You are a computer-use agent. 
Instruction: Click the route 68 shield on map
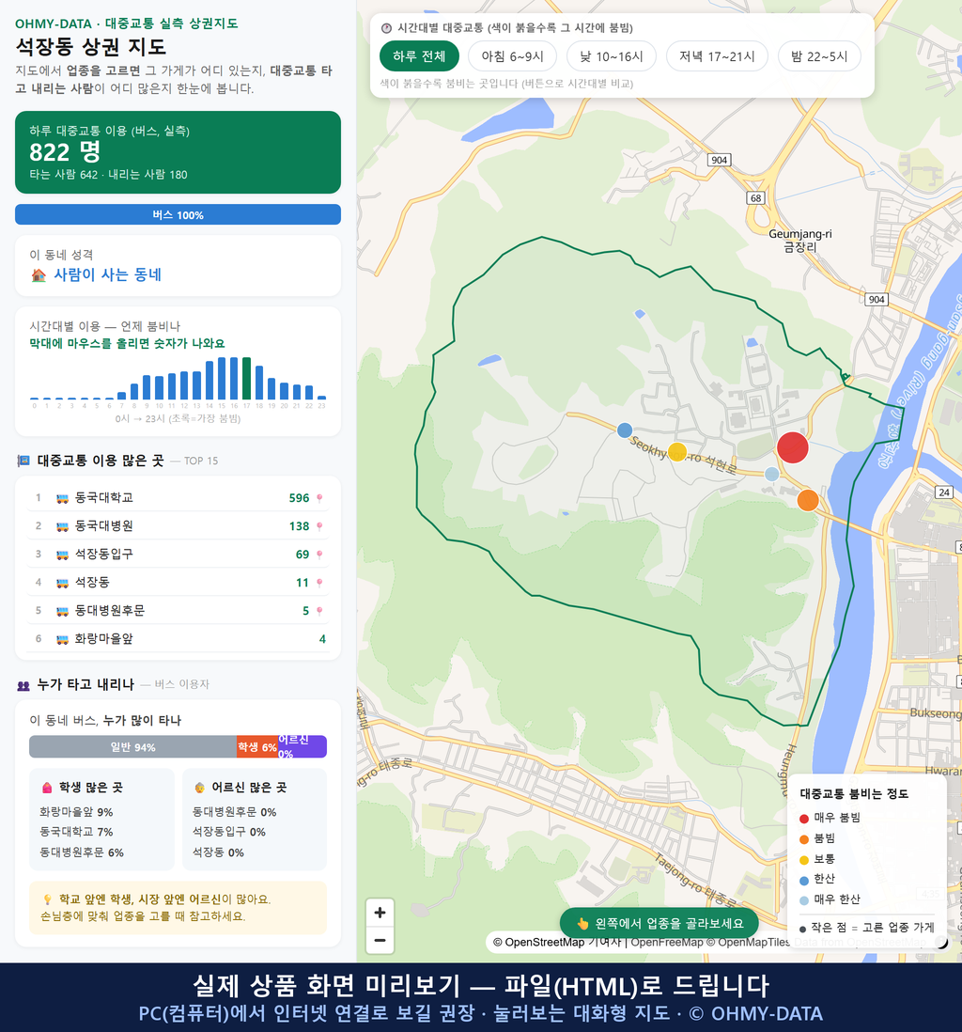[755, 198]
